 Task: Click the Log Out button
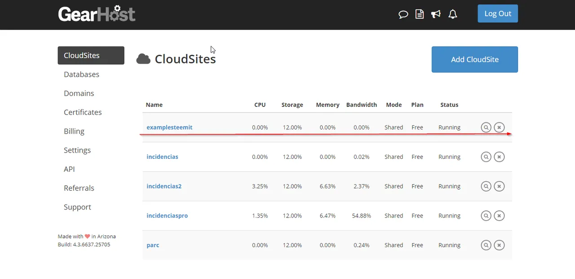[x=498, y=13]
